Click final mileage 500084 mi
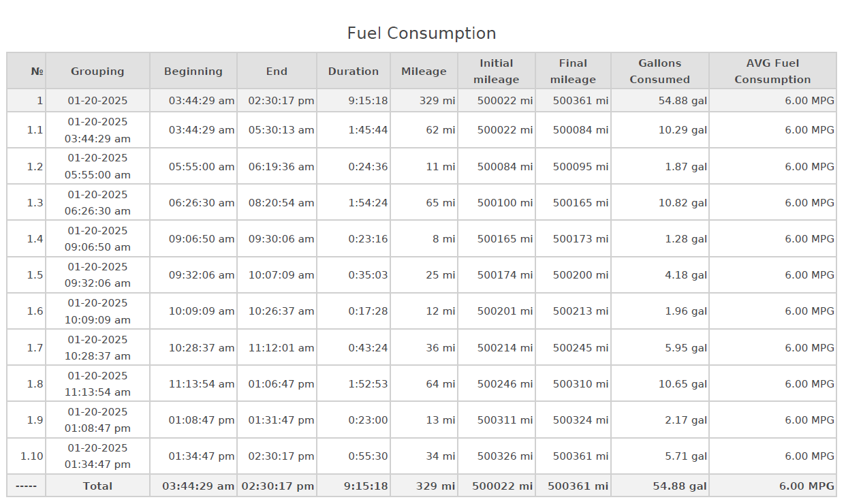Image resolution: width=846 pixels, height=504 pixels. (x=580, y=130)
